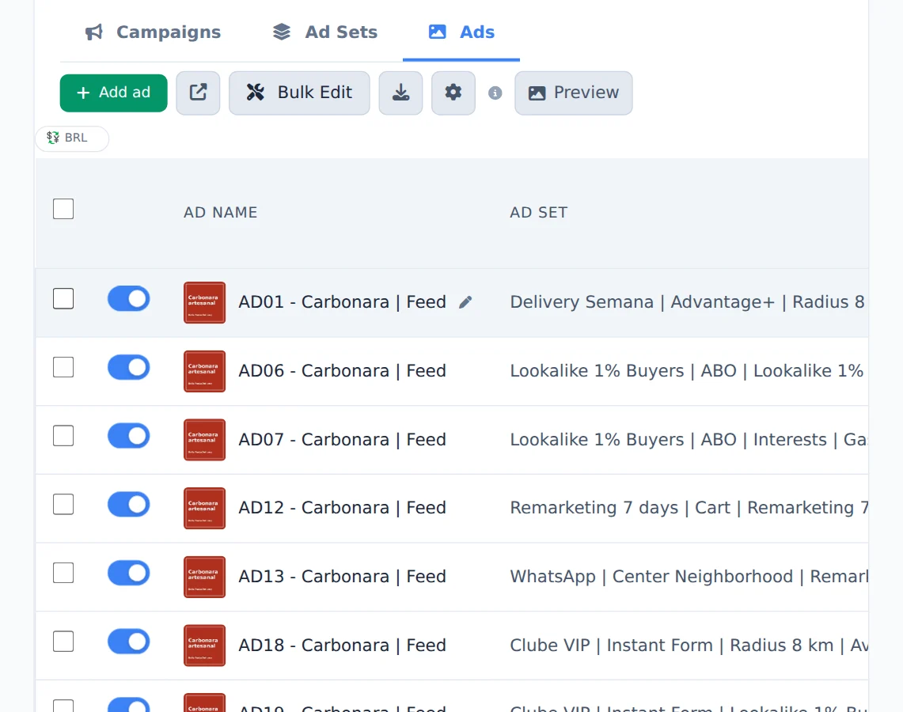Open the AD13 Carbonara creative thumbnail

204,577
